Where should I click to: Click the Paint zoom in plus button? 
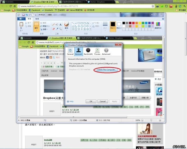(x=160, y=120)
